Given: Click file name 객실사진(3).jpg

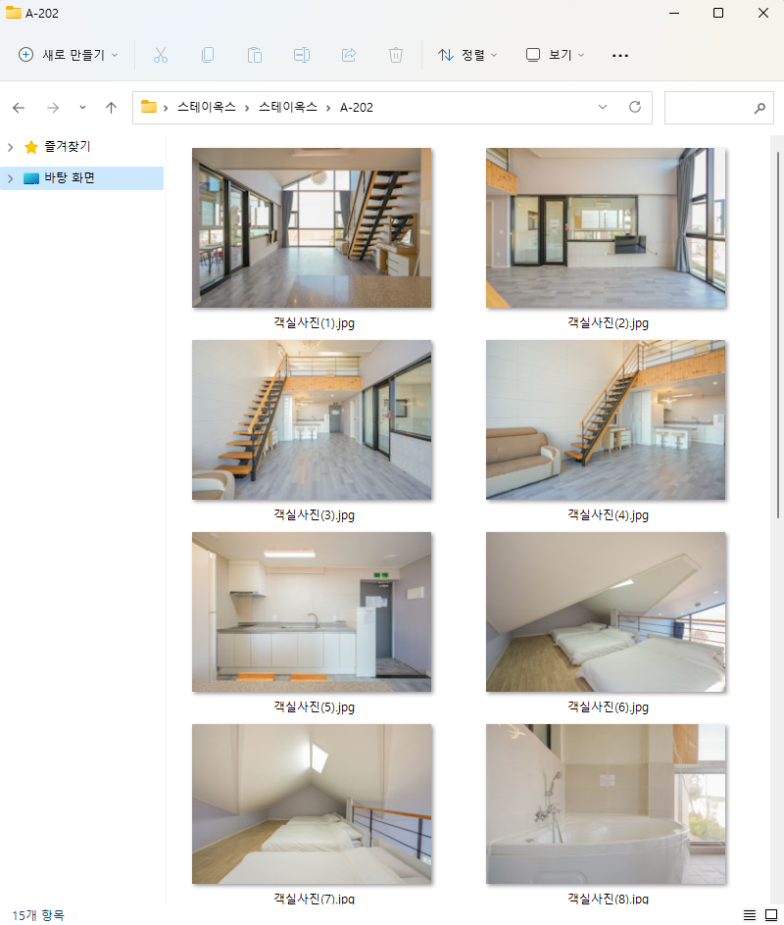Looking at the screenshot, I should pyautogui.click(x=314, y=515).
